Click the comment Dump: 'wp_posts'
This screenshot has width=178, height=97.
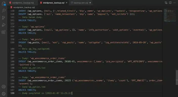point(30,39)
